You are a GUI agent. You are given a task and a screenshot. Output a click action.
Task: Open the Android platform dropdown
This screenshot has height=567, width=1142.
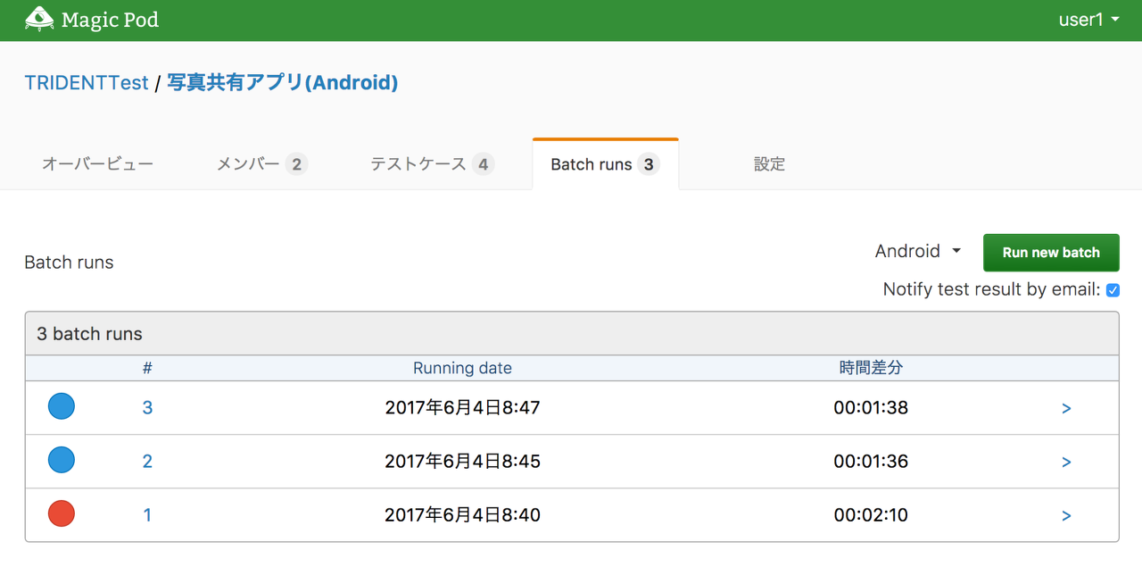click(917, 251)
